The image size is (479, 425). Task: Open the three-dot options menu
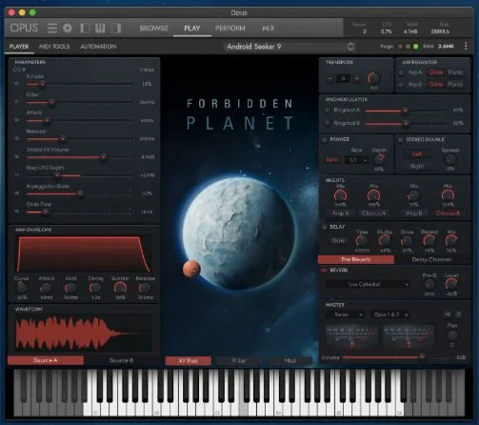466,46
